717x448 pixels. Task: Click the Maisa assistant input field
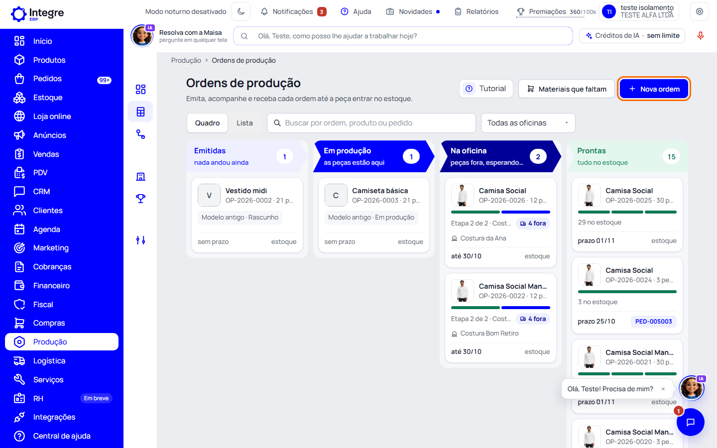point(403,36)
